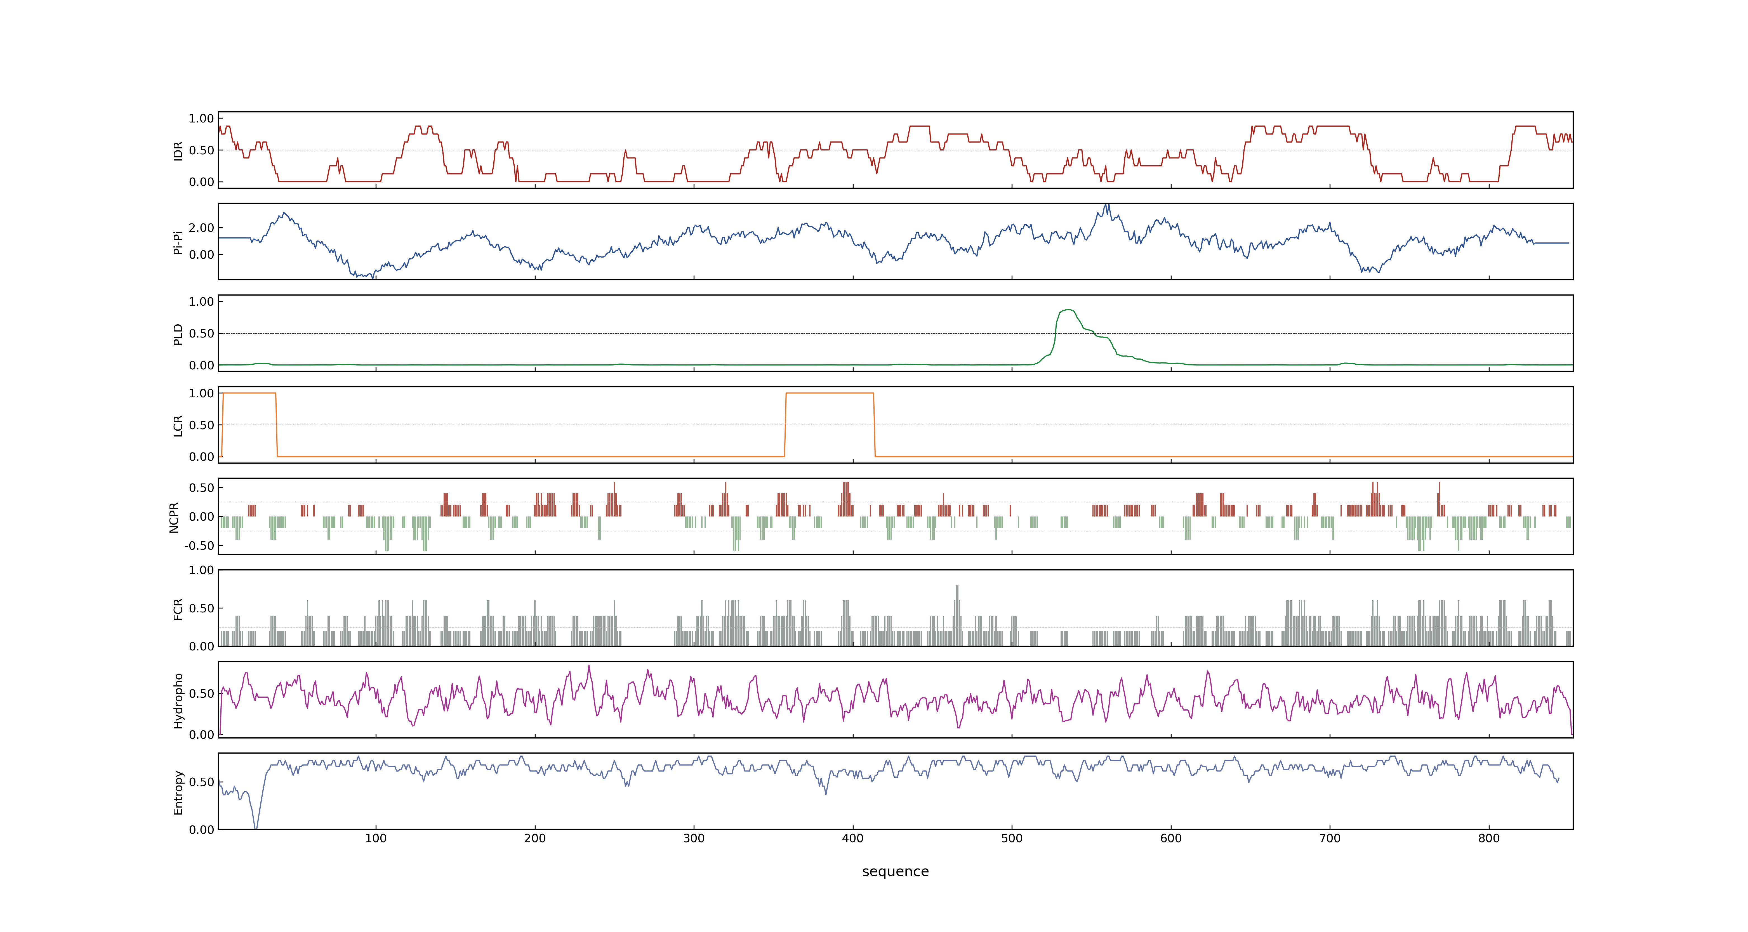Click the "1.00" tick in IDR panel
This screenshot has width=1748, height=932.
tap(202, 119)
